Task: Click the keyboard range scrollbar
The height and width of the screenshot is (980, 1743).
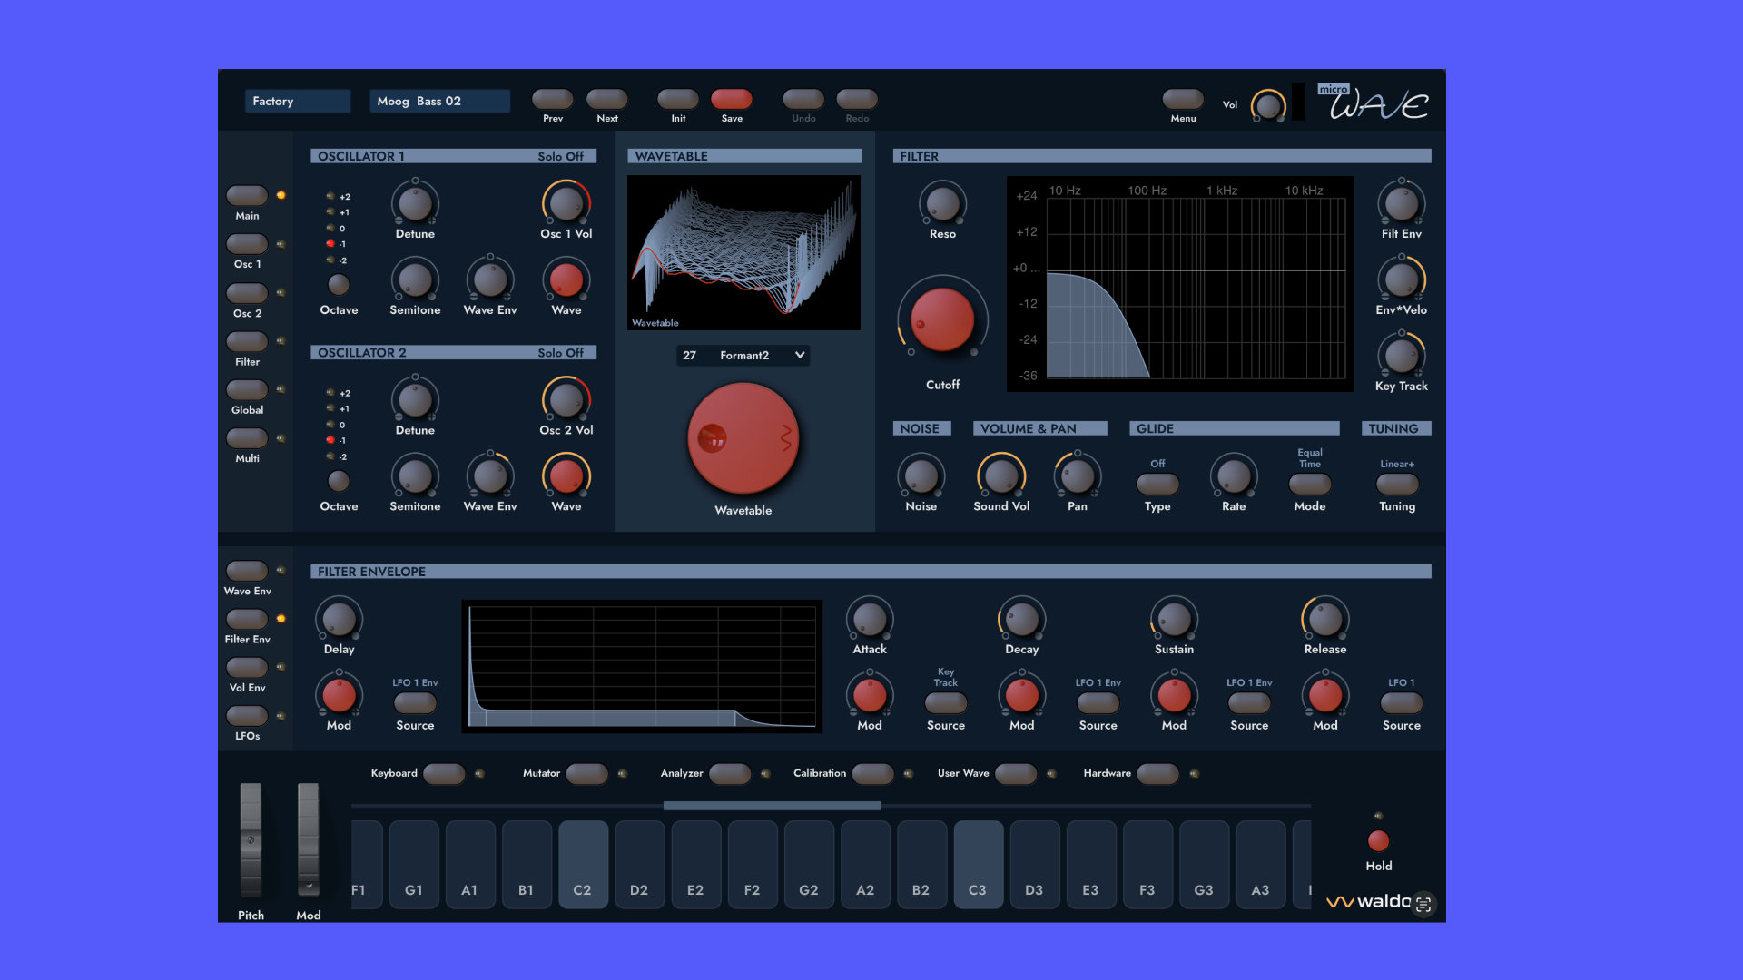Action: pos(772,806)
